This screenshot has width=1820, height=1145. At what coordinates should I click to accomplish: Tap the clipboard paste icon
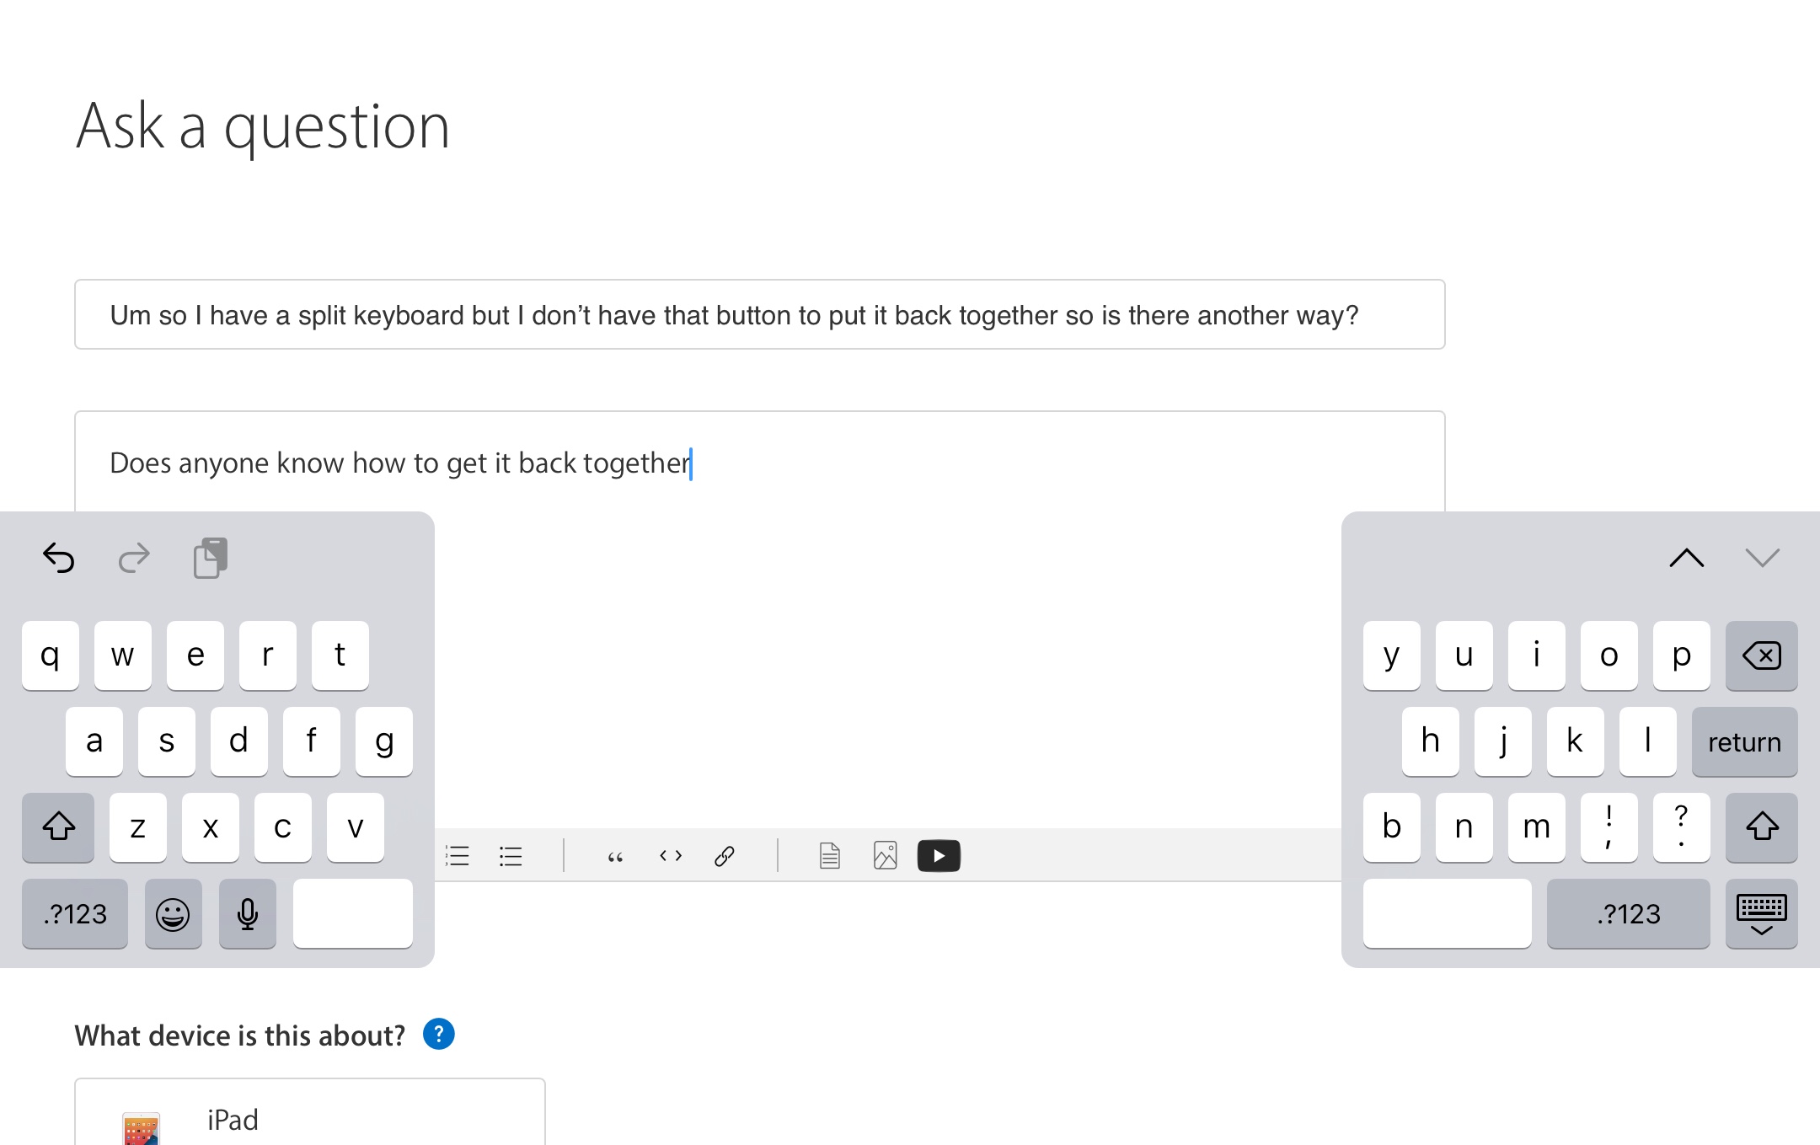pos(210,558)
